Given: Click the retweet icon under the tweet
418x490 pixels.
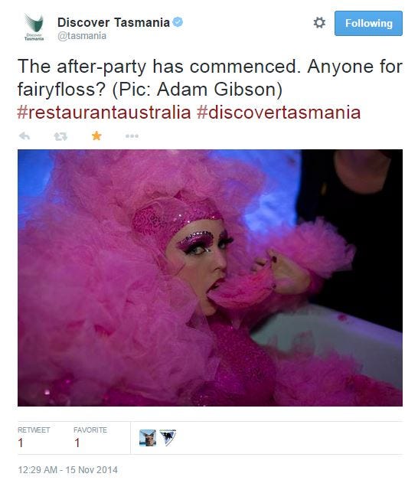Looking at the screenshot, I should point(60,136).
